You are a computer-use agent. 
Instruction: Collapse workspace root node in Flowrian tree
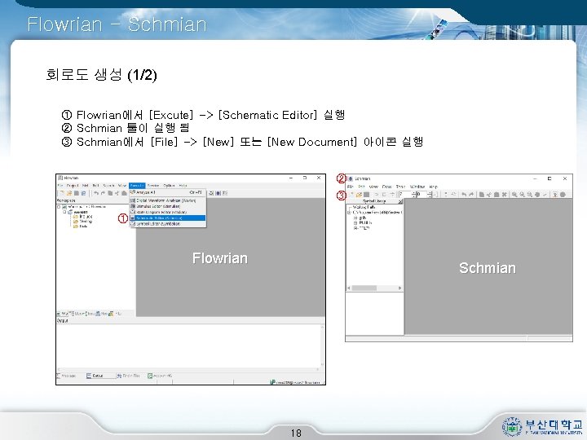point(59,207)
